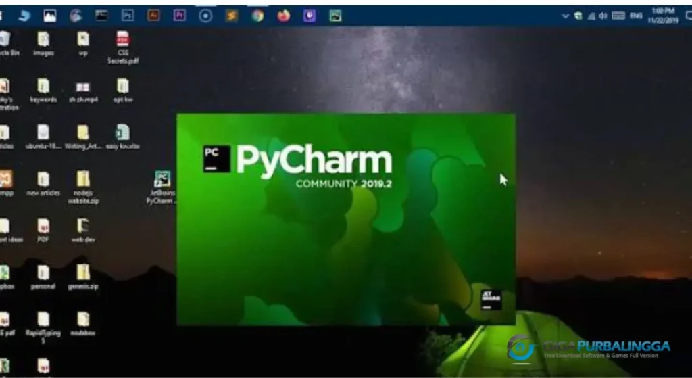Select the new articles folder

coord(43,184)
